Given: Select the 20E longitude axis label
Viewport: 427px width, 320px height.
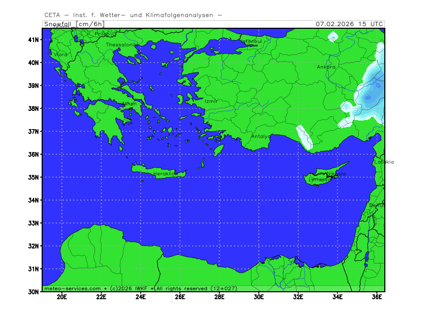Looking at the screenshot, I should 62,297.
